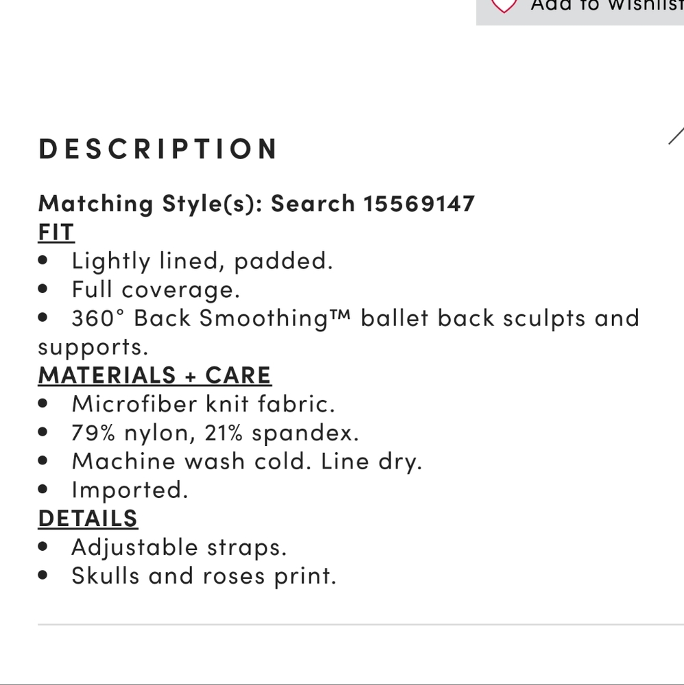Click the word 'supports.' on wrapped line
Screen dimensions: 684x685
[93, 348]
